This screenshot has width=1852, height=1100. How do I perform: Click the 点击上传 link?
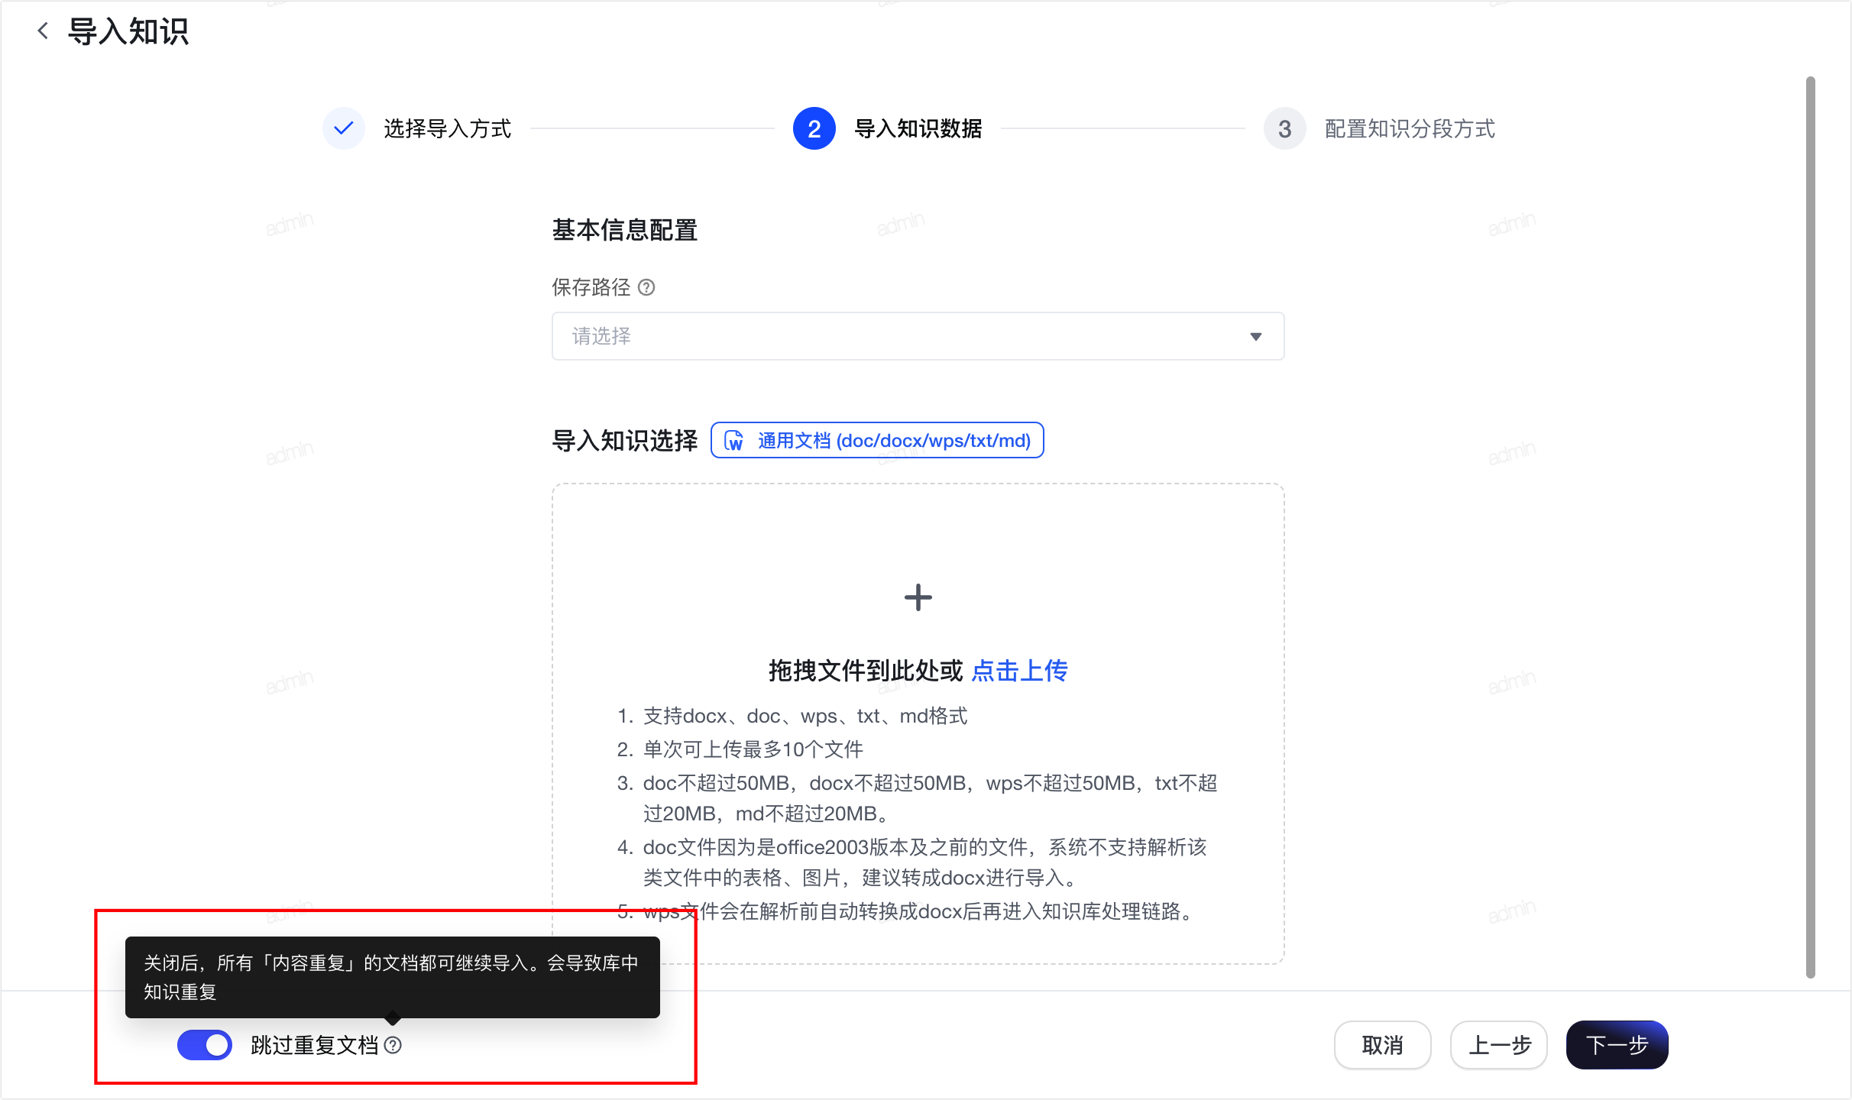(1019, 671)
